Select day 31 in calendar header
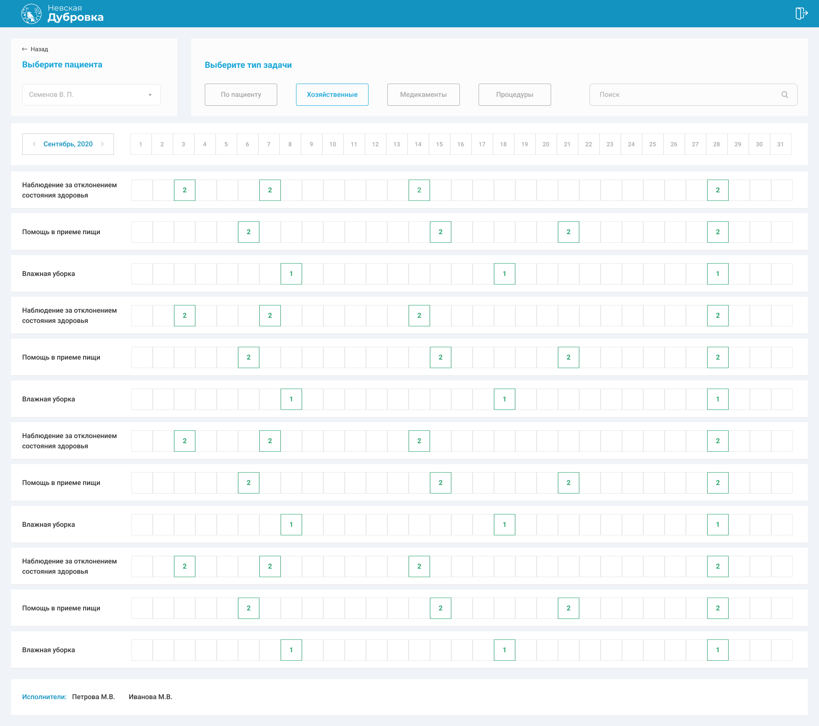This screenshot has height=726, width=819. coord(781,144)
